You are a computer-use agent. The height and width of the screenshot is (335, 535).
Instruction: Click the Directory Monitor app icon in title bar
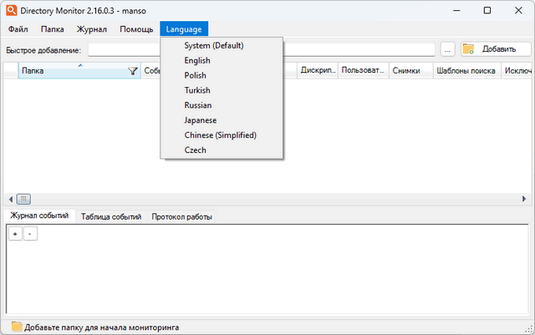click(x=11, y=10)
